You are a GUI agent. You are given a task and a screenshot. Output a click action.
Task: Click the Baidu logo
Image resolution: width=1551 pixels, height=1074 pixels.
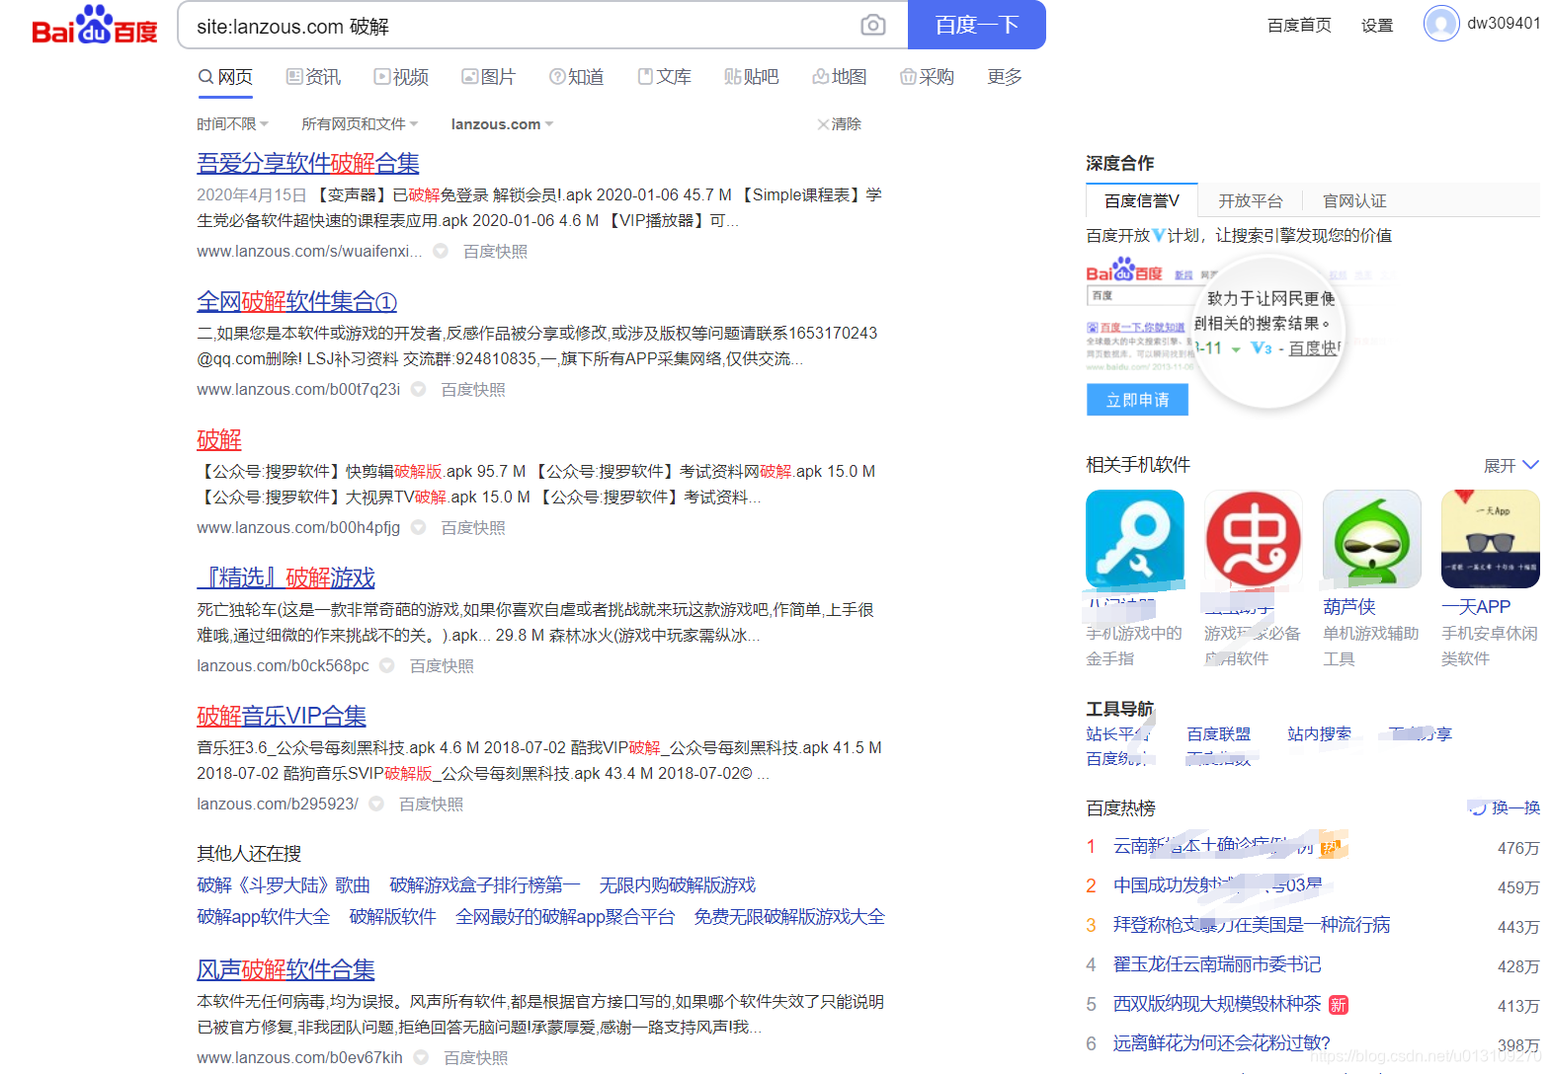pos(95,26)
